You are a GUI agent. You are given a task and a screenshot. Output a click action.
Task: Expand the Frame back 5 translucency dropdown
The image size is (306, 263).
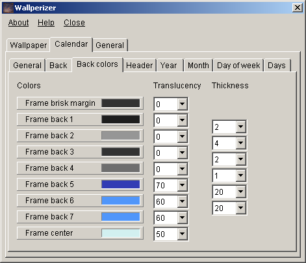click(183, 185)
